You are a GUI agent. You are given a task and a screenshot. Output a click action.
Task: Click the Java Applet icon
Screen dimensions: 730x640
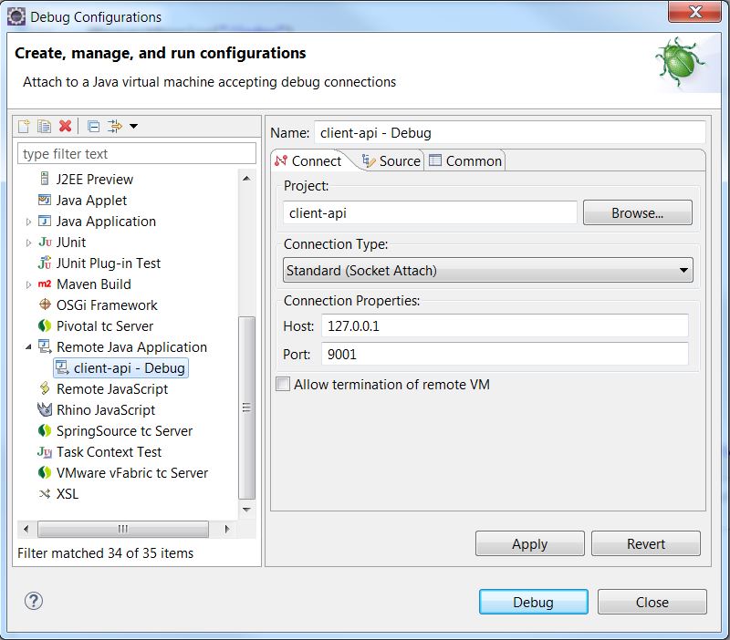[x=45, y=200]
